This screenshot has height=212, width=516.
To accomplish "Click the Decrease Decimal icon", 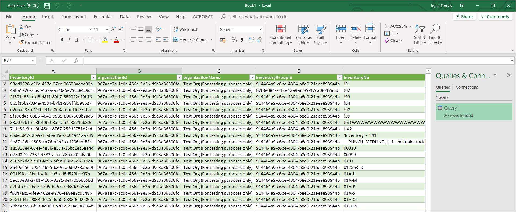I will click(259, 40).
